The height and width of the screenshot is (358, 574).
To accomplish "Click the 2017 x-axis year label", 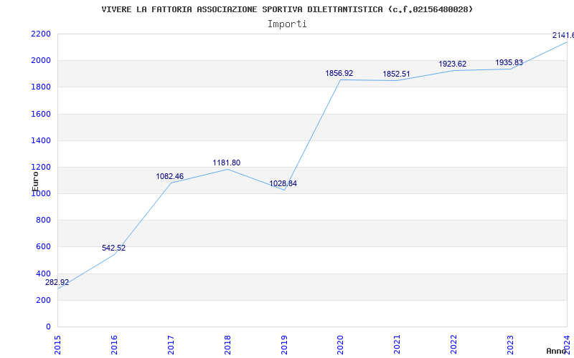I will [x=171, y=345].
